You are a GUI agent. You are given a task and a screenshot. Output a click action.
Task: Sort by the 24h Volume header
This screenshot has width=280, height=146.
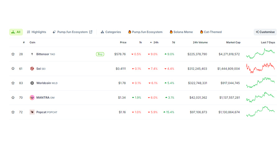pos(200,42)
